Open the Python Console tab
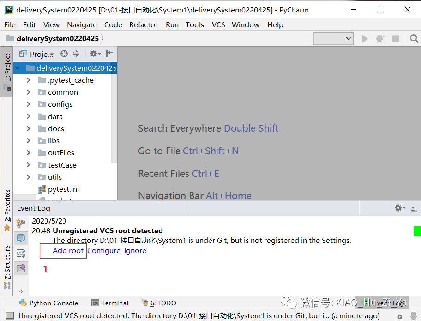This screenshot has width=421, height=321. coord(49,303)
